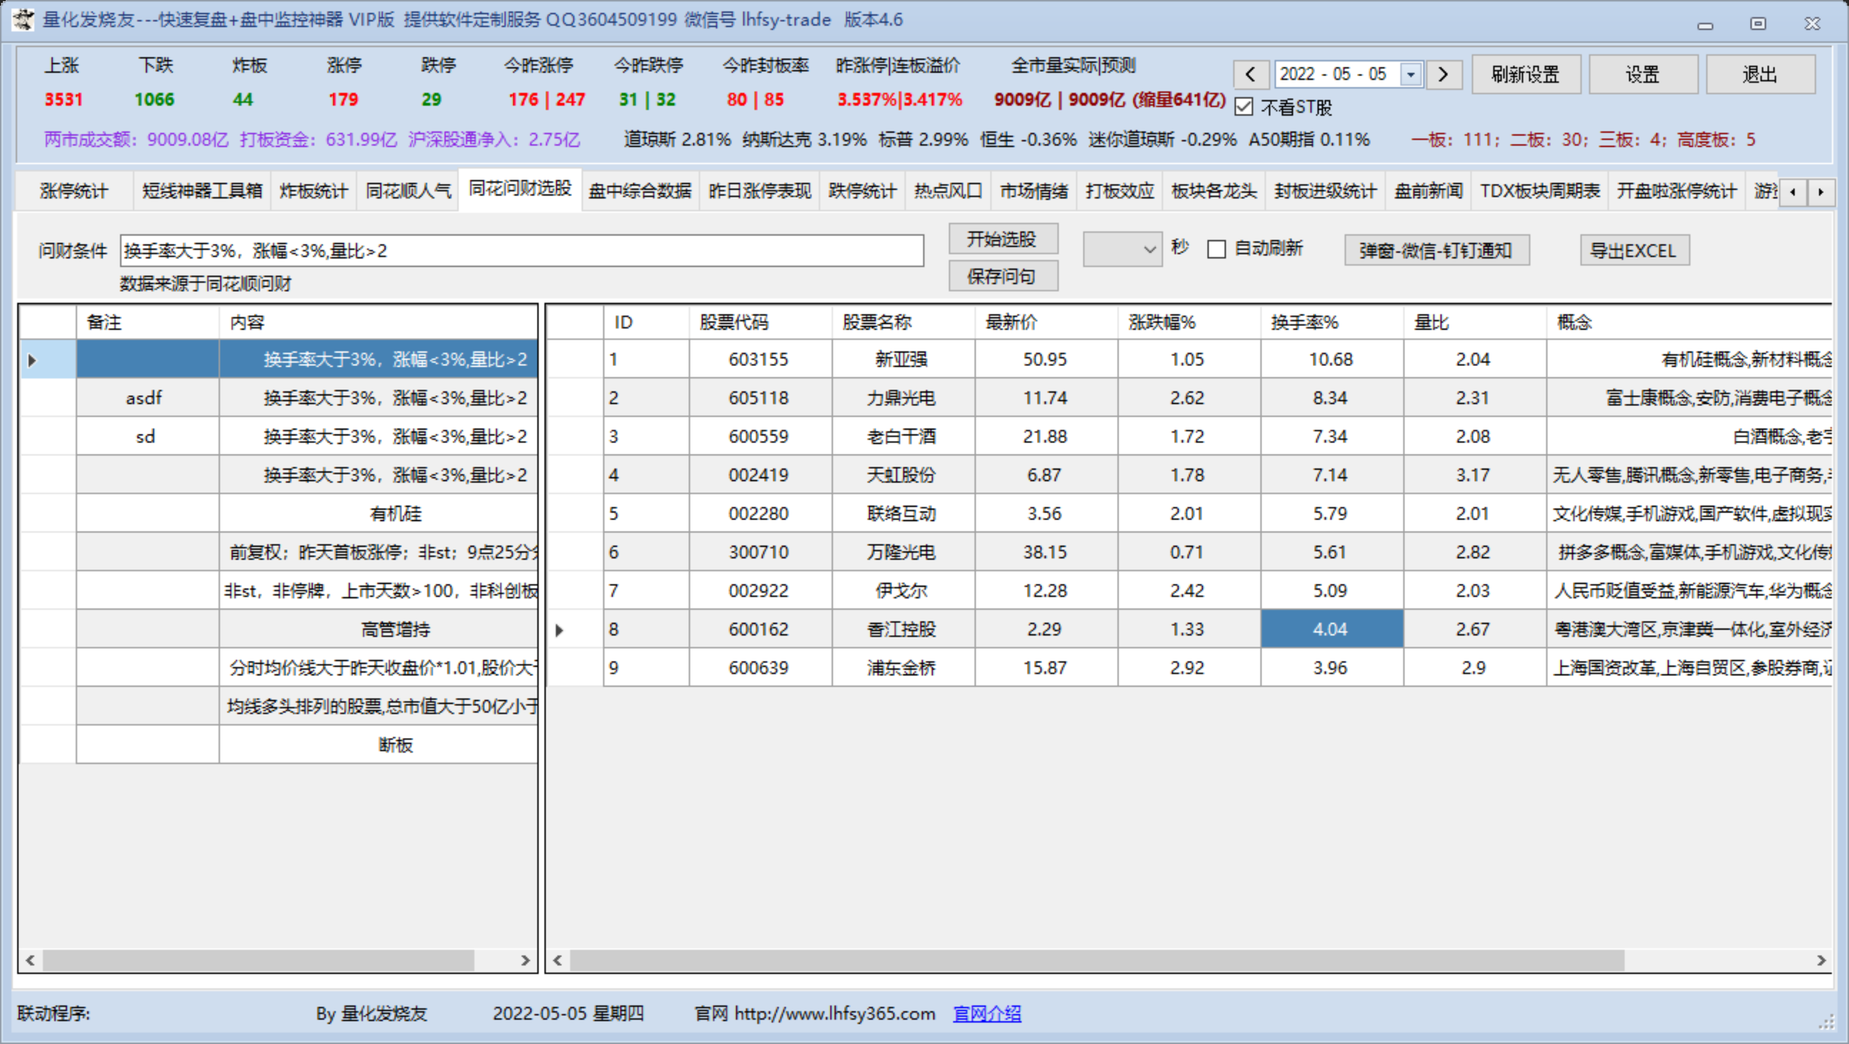Viewport: 1849px width, 1044px height.
Task: Select highlighted turnover cell 4.04
Action: (1332, 629)
